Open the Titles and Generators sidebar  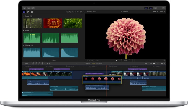[32, 12]
